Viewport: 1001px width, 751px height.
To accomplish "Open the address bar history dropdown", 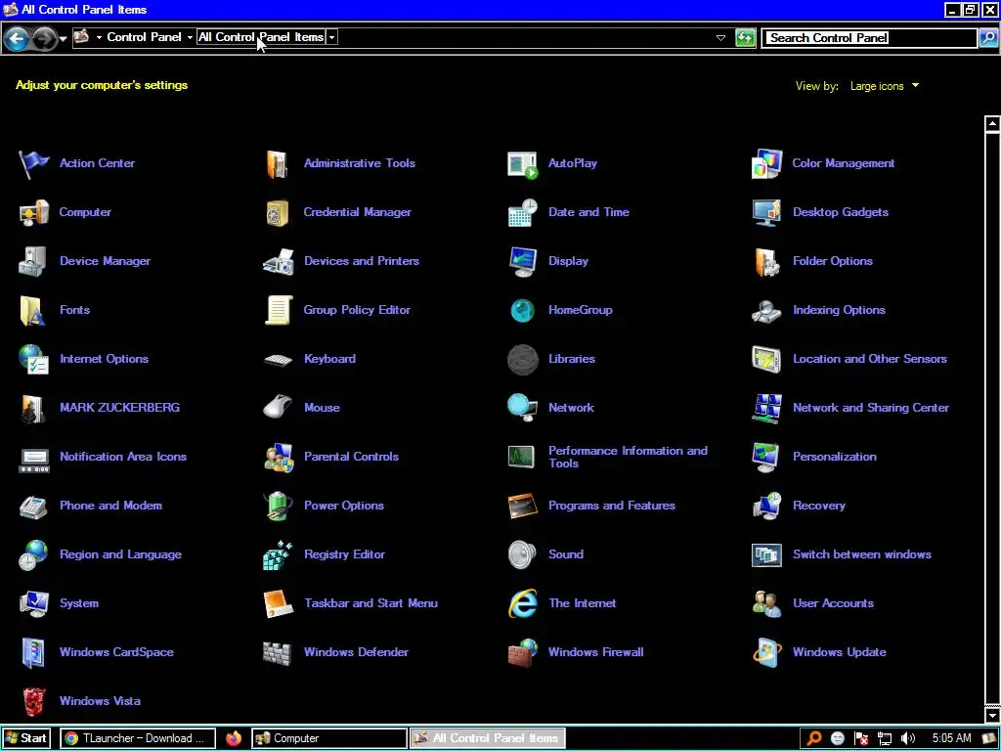I will tap(720, 38).
